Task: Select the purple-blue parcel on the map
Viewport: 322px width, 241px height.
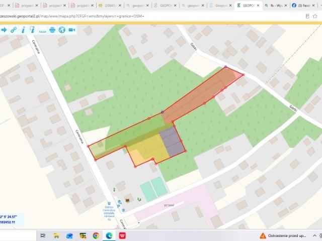Action: coord(172,142)
